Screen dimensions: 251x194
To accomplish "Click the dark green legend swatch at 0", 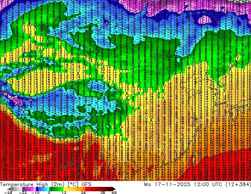I will [51, 189].
